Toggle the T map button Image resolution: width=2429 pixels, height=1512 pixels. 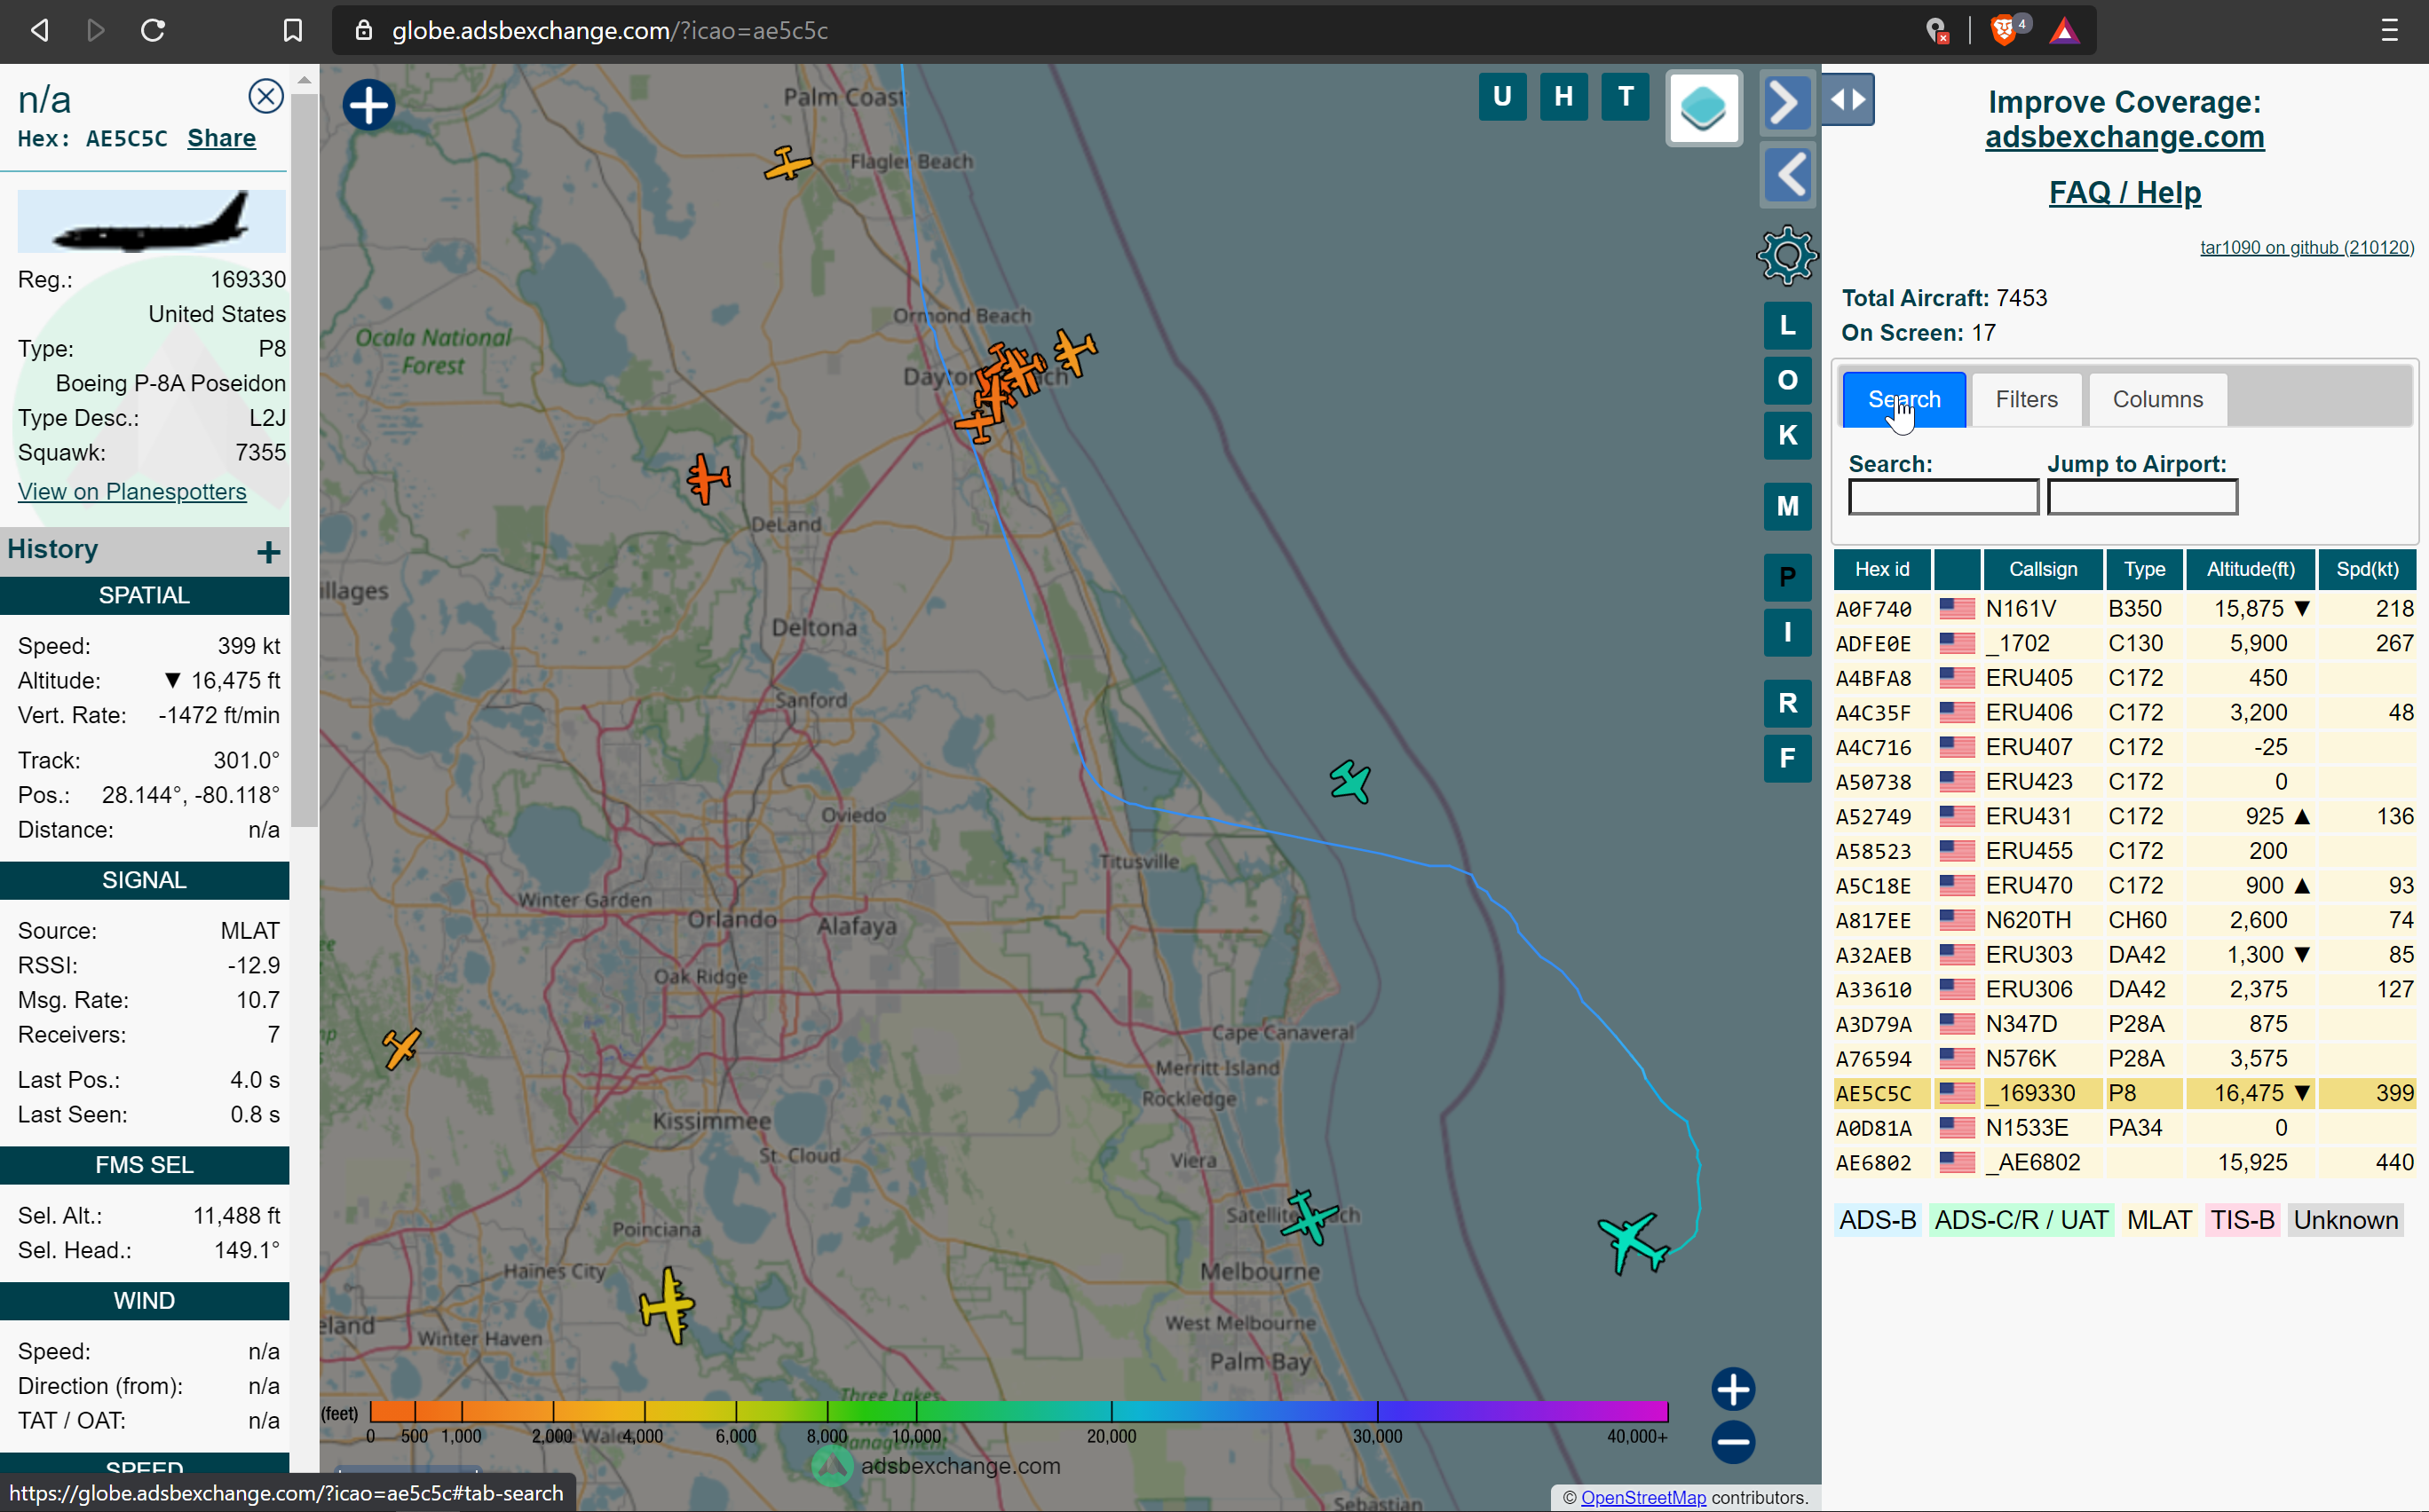(x=1626, y=96)
